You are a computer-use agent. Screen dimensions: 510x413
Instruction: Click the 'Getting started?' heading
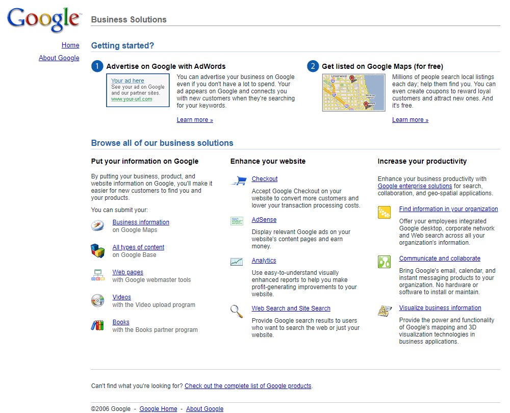[122, 45]
